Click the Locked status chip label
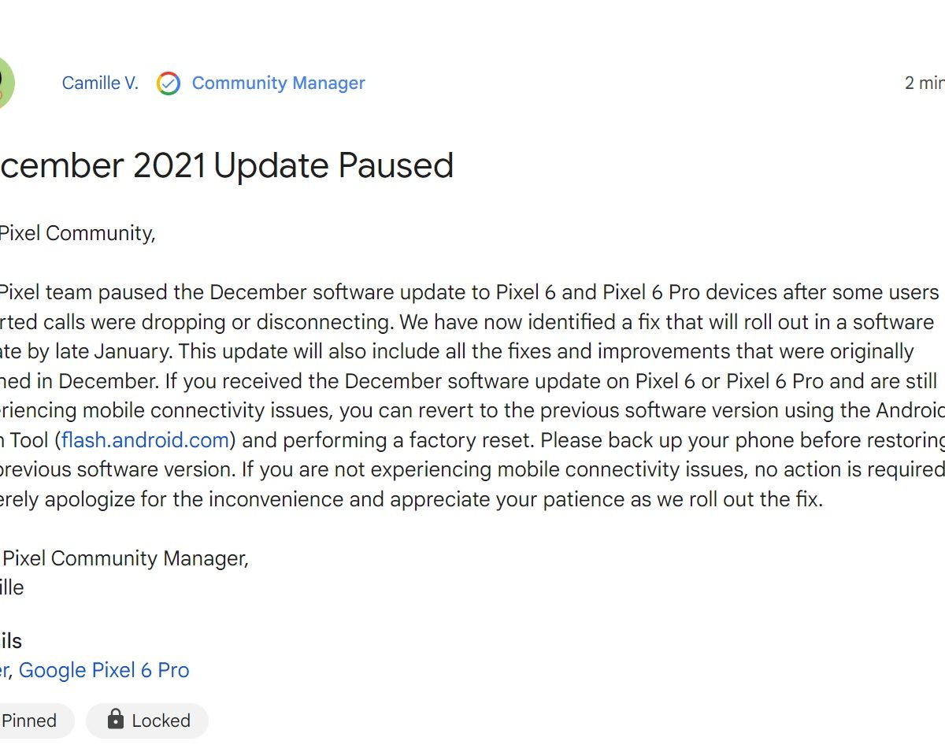945x752 pixels. [161, 721]
